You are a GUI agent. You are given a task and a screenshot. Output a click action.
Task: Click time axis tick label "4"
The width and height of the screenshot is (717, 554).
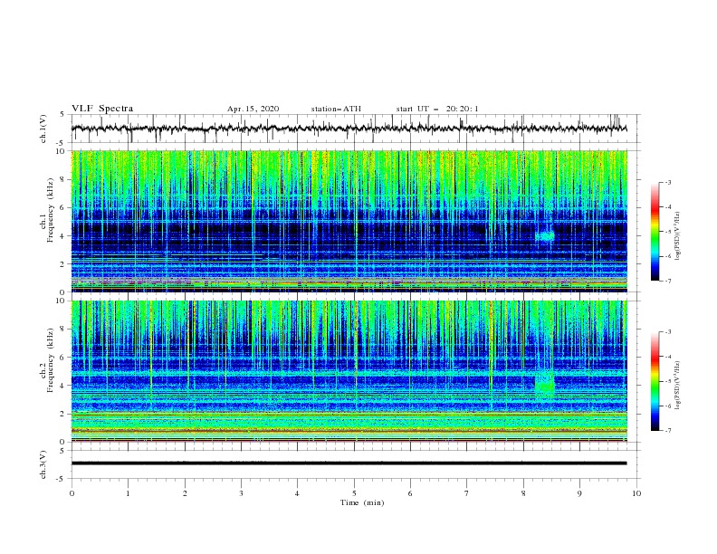[x=298, y=493]
